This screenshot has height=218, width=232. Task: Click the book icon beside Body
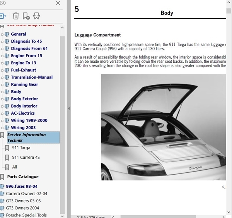pyautogui.click(x=7, y=92)
